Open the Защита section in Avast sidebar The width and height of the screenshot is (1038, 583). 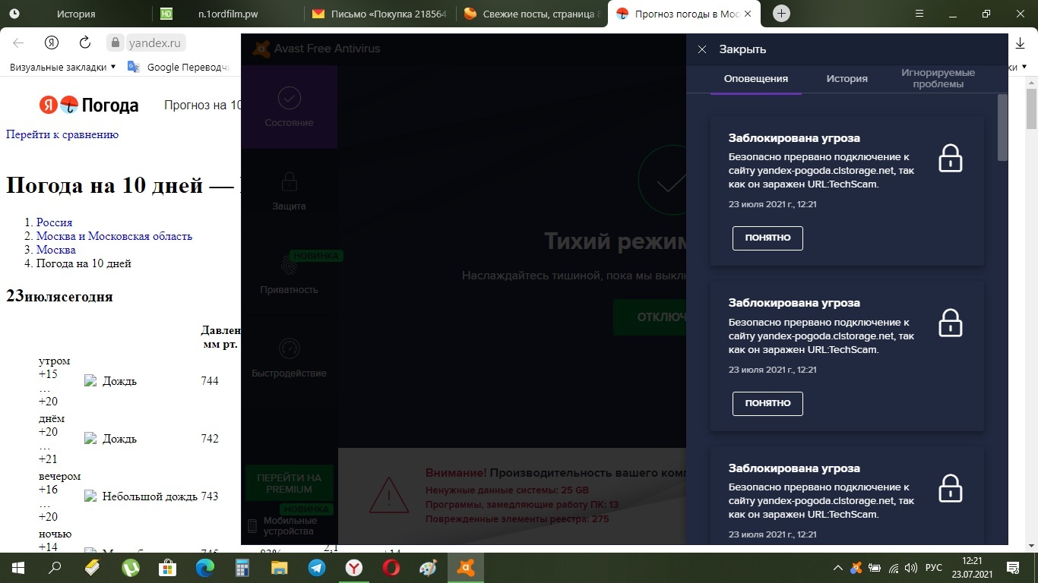click(289, 190)
